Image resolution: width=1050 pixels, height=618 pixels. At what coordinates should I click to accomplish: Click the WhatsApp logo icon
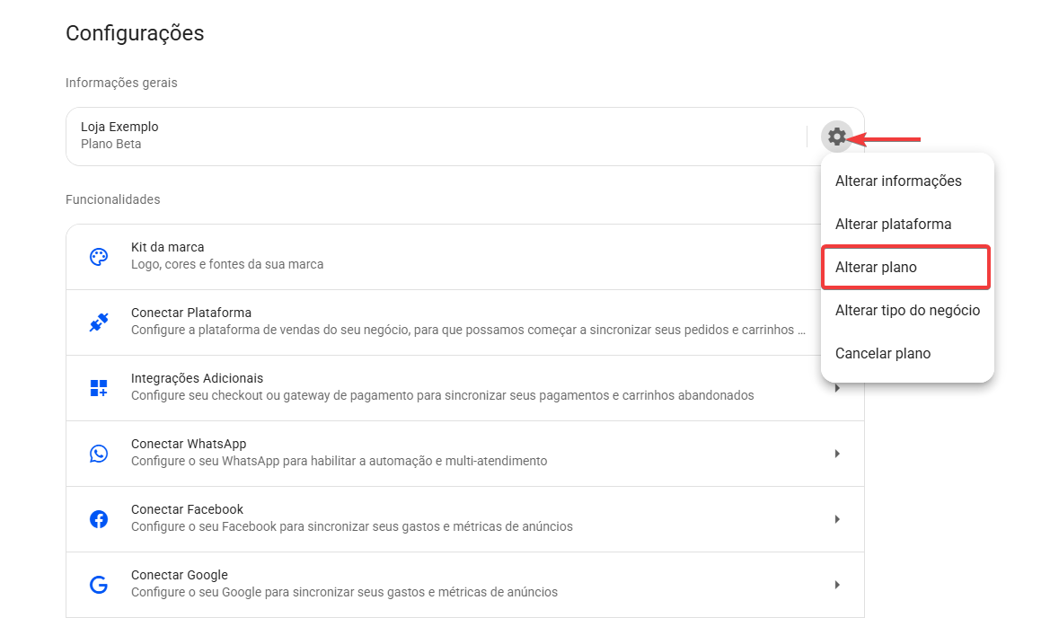[99, 454]
